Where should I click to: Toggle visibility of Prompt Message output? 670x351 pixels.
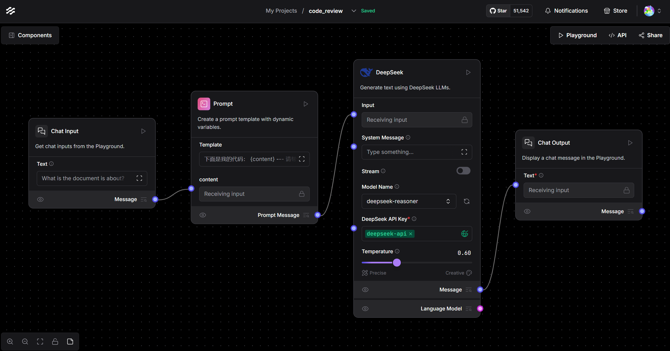click(x=203, y=215)
